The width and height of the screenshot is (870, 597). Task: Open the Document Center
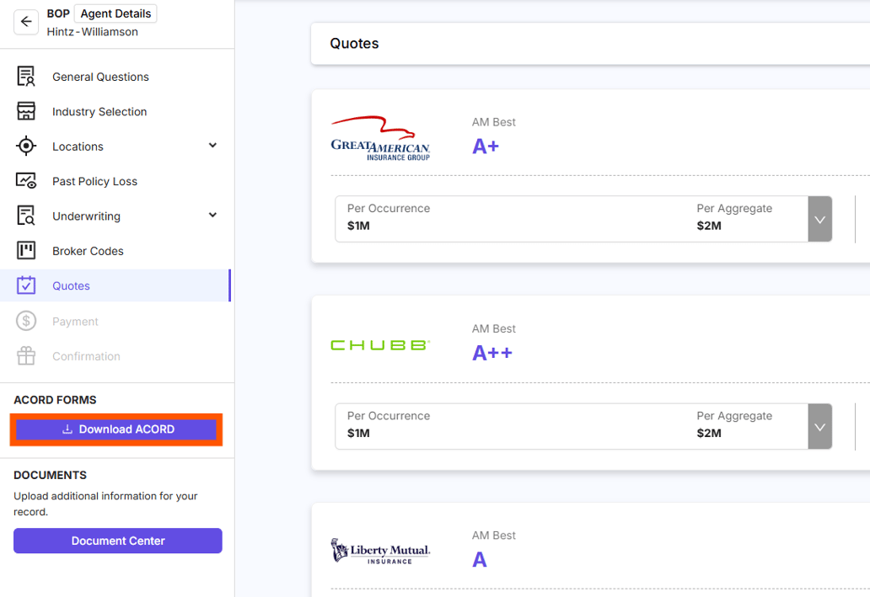117,541
